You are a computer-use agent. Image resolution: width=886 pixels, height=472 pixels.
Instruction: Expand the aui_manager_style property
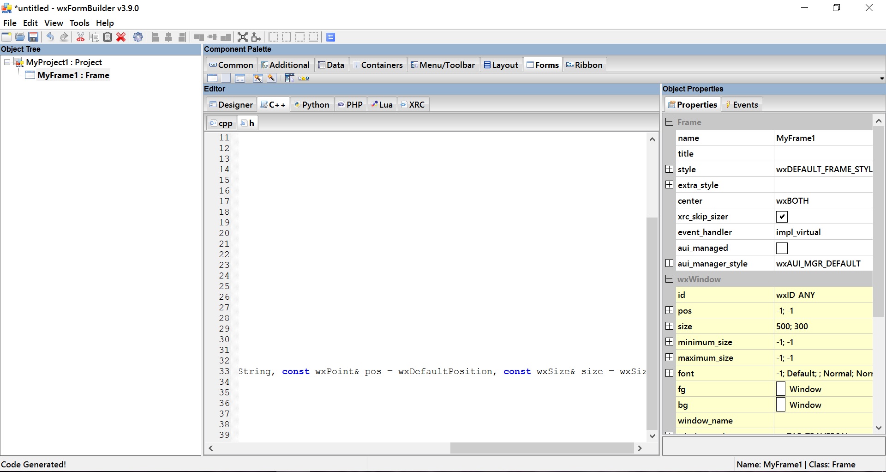point(669,263)
